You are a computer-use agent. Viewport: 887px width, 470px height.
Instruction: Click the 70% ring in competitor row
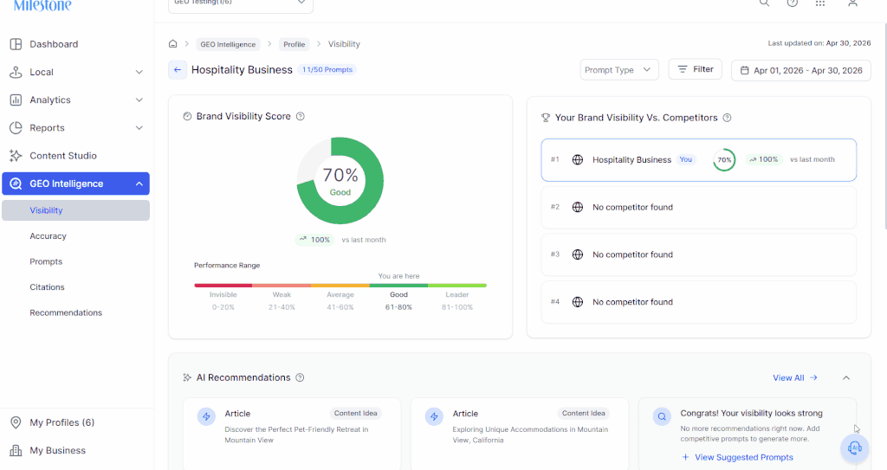(725, 160)
